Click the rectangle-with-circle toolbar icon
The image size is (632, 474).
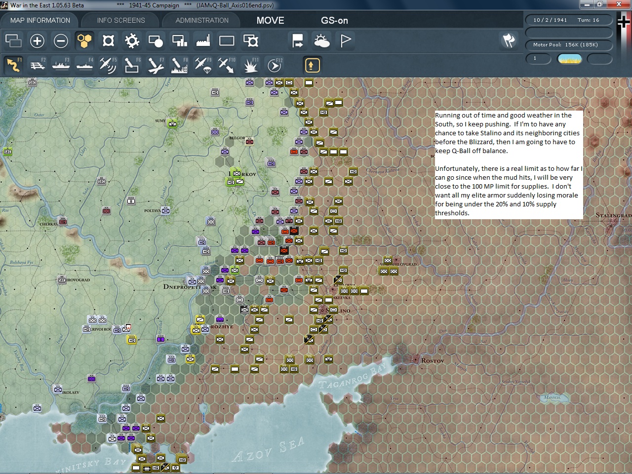[x=156, y=41]
